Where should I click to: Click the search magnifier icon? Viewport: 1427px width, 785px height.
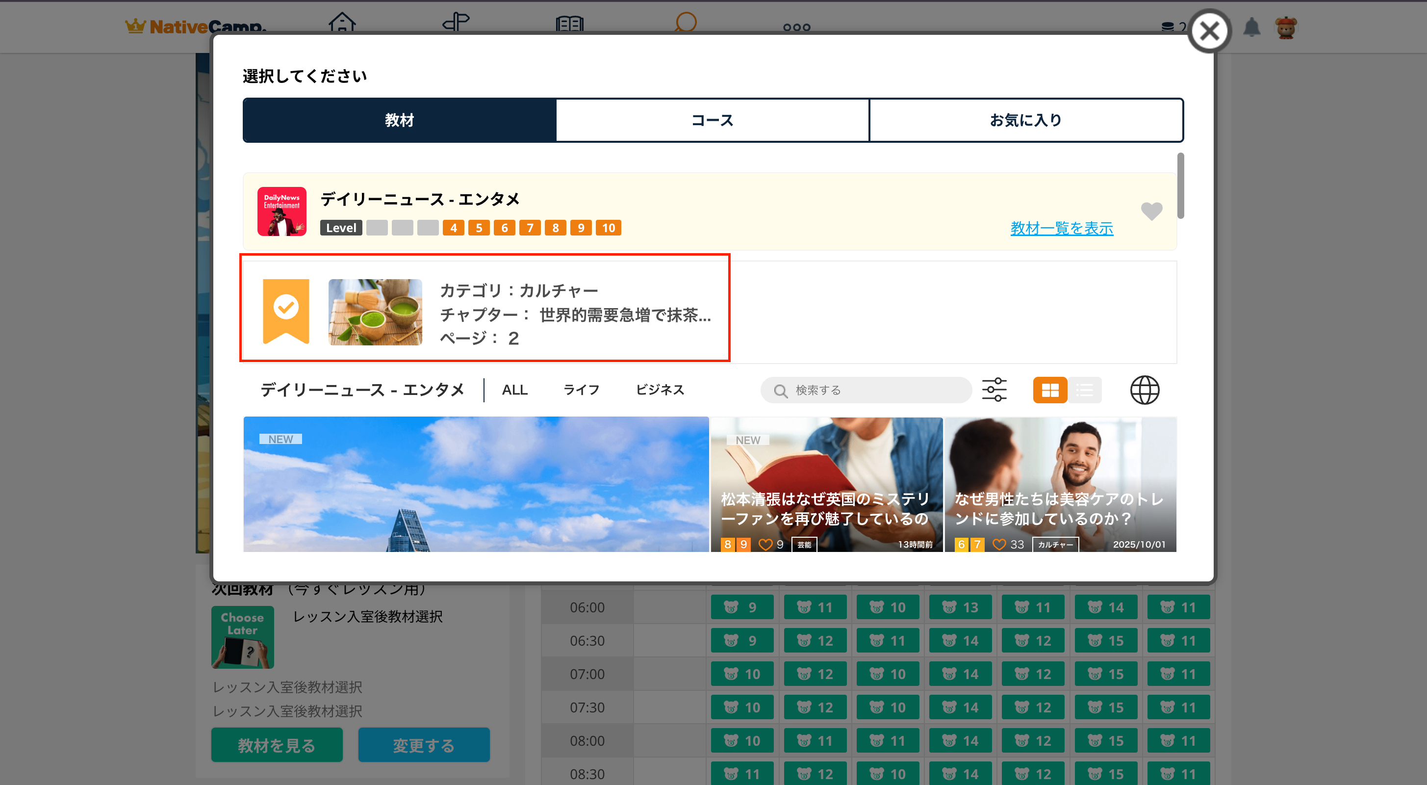(x=781, y=391)
